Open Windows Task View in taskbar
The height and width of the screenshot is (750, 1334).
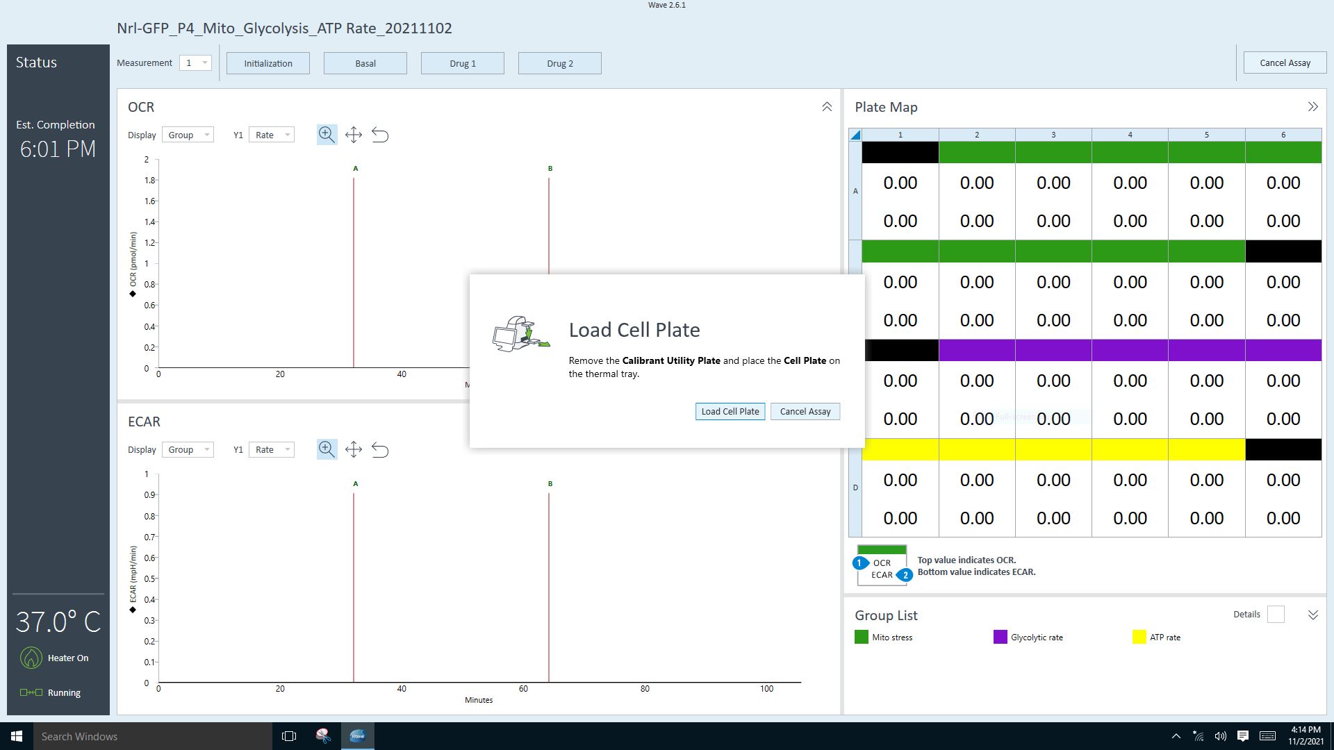pyautogui.click(x=289, y=736)
